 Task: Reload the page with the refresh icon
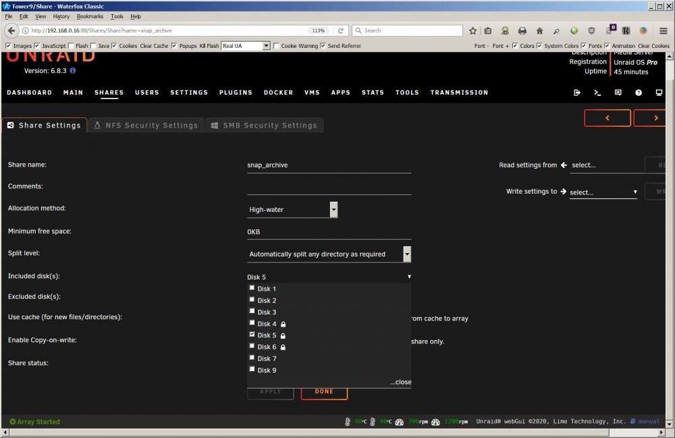tap(340, 30)
